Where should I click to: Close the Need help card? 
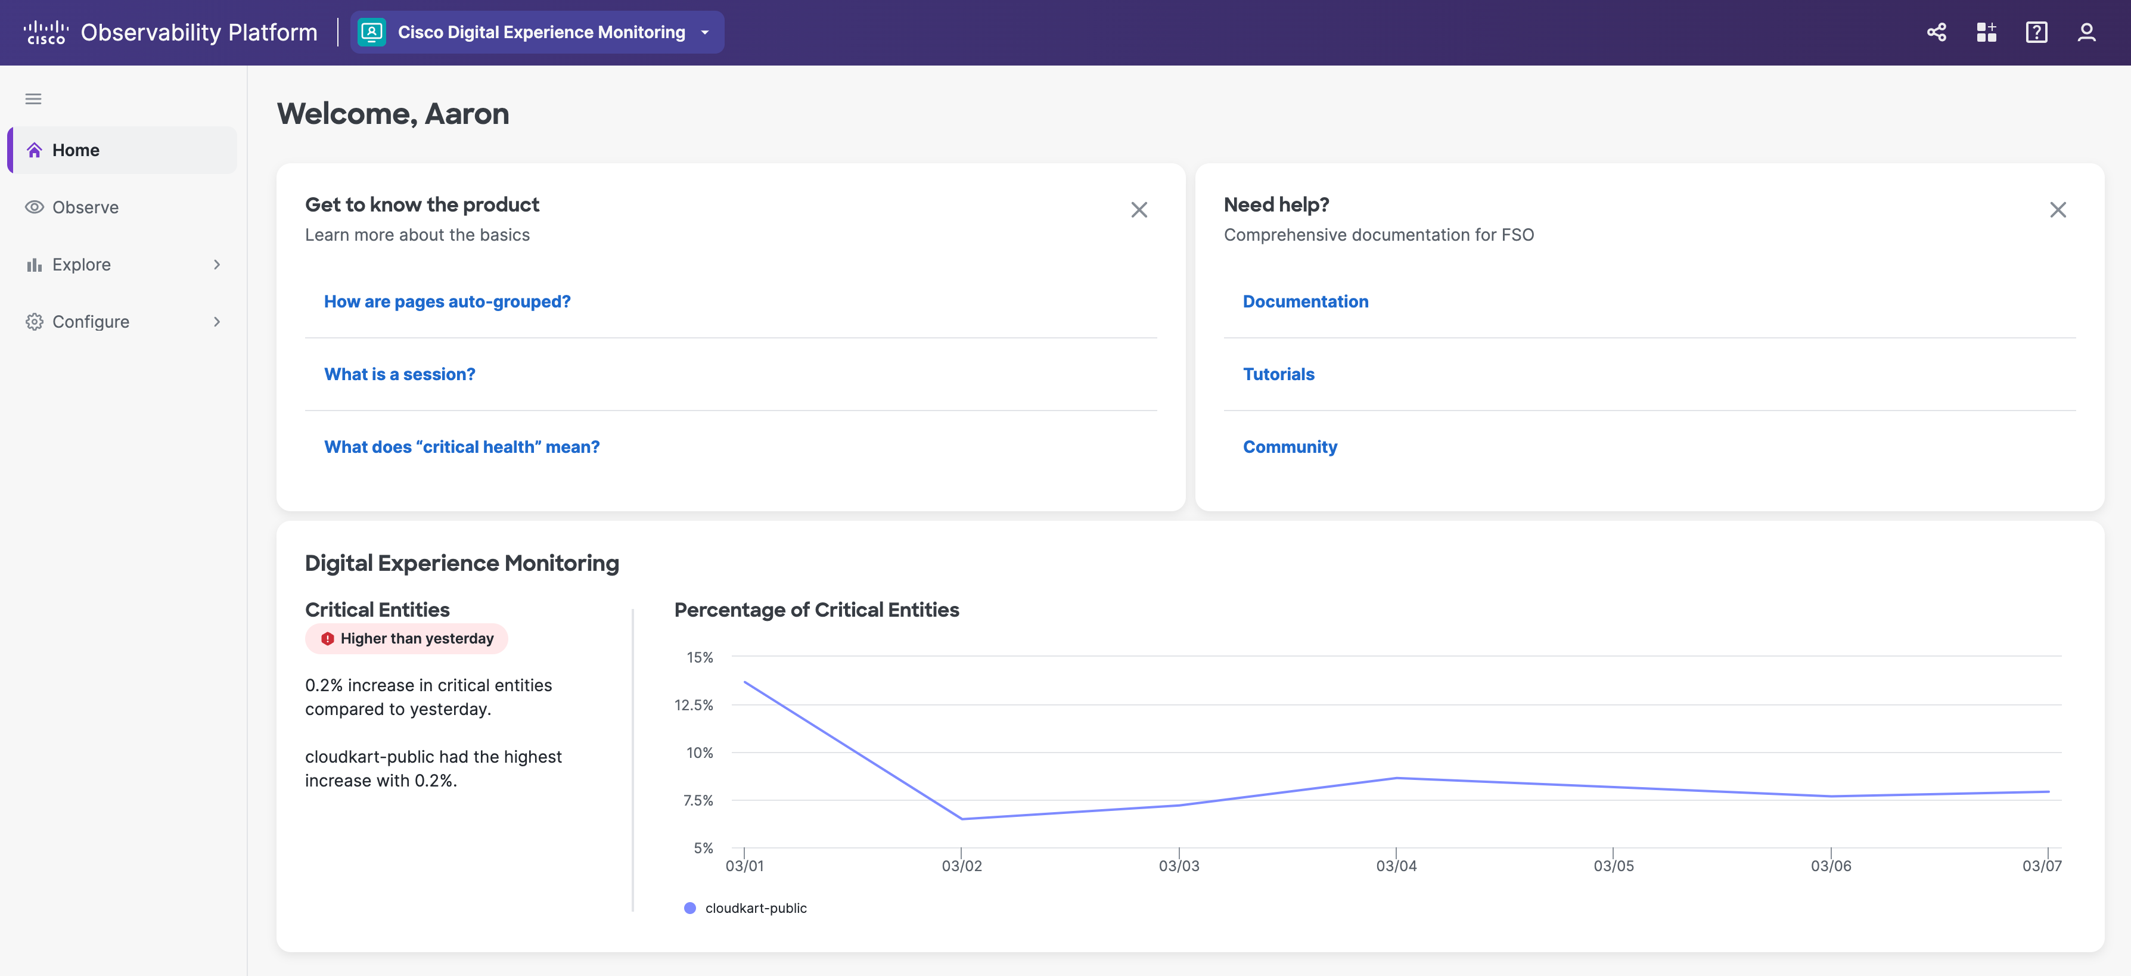2057,210
